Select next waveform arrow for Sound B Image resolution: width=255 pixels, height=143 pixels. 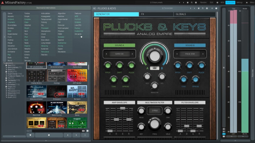203,54
